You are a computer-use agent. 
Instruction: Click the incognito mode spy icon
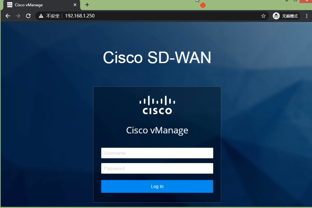(x=276, y=16)
